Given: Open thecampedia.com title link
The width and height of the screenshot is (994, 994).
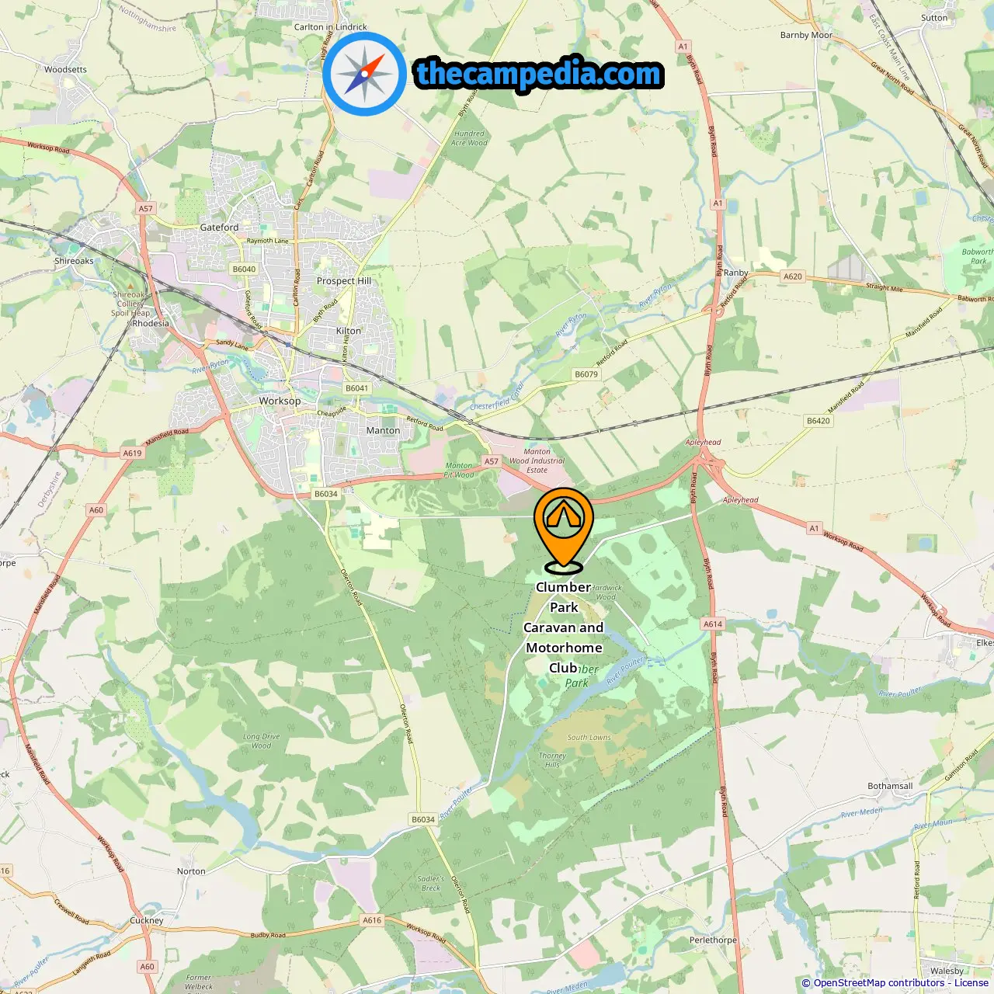Looking at the screenshot, I should [x=539, y=74].
